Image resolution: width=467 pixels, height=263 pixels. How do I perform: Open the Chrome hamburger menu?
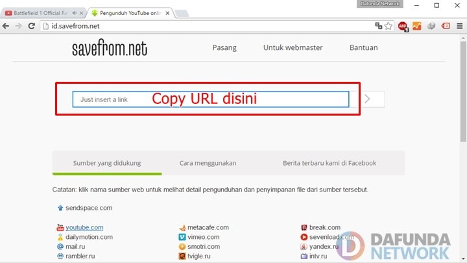(460, 26)
